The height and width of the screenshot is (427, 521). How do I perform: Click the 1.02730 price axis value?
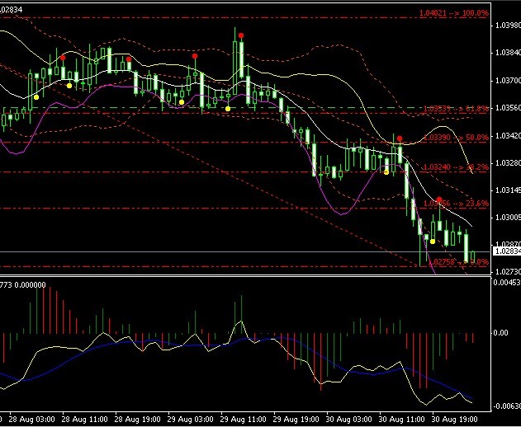point(508,272)
